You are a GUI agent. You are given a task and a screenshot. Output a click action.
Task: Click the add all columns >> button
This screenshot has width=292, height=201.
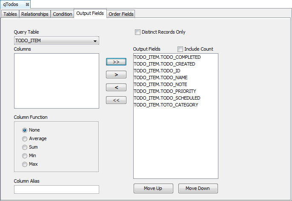(116, 62)
